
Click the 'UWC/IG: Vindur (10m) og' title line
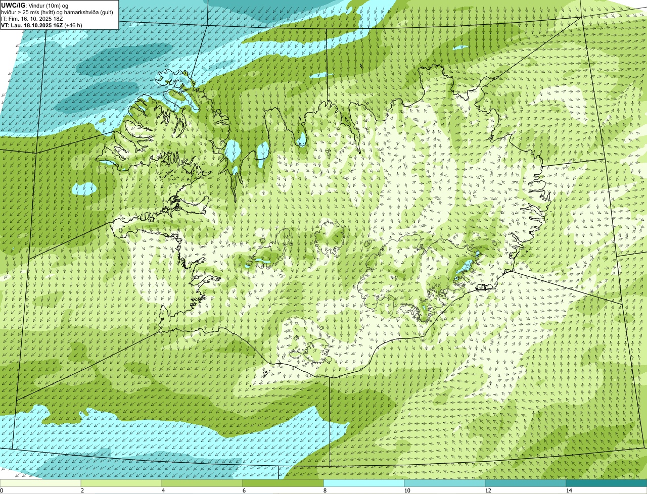34,5
